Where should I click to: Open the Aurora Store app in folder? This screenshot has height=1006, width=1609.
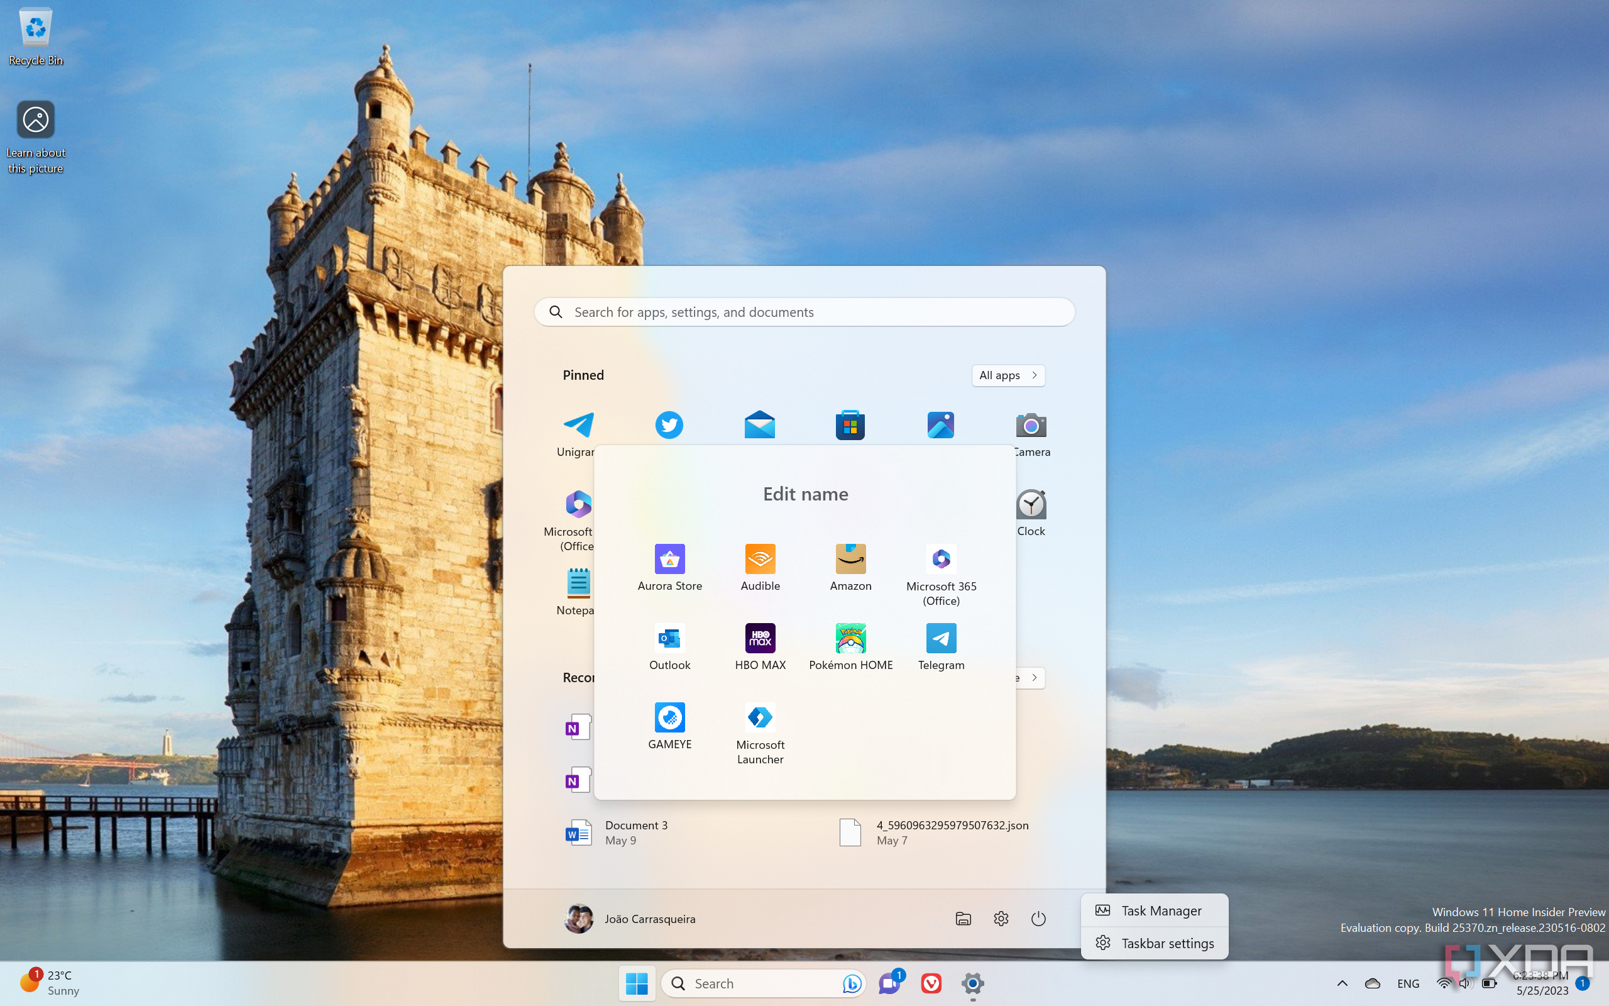(x=669, y=567)
